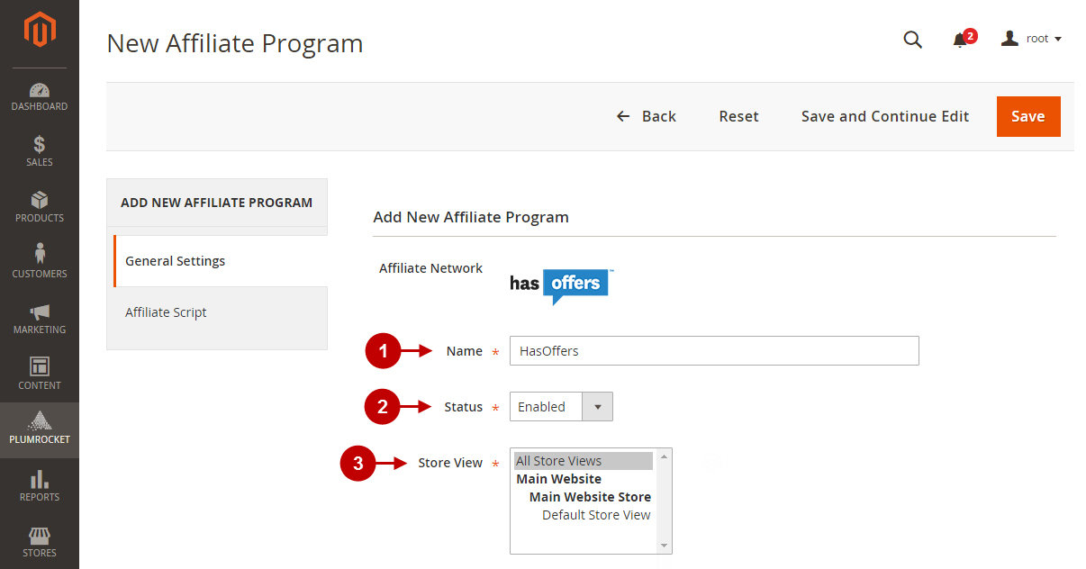Image resolution: width=1086 pixels, height=569 pixels.
Task: Click the Magento logo icon
Action: click(40, 32)
